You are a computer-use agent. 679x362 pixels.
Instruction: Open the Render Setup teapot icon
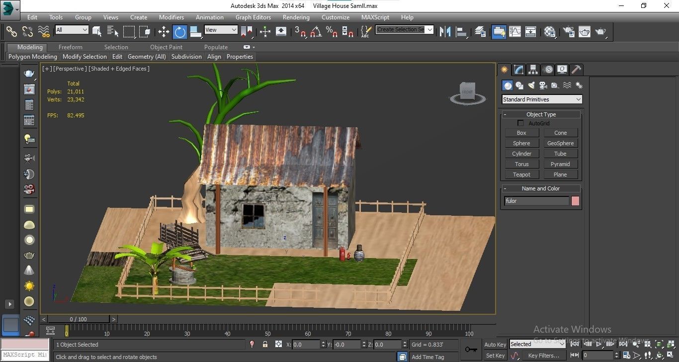568,32
